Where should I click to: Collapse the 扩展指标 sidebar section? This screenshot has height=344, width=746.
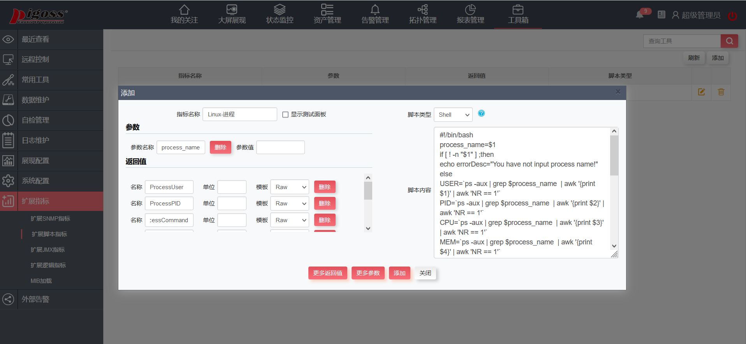(x=51, y=201)
